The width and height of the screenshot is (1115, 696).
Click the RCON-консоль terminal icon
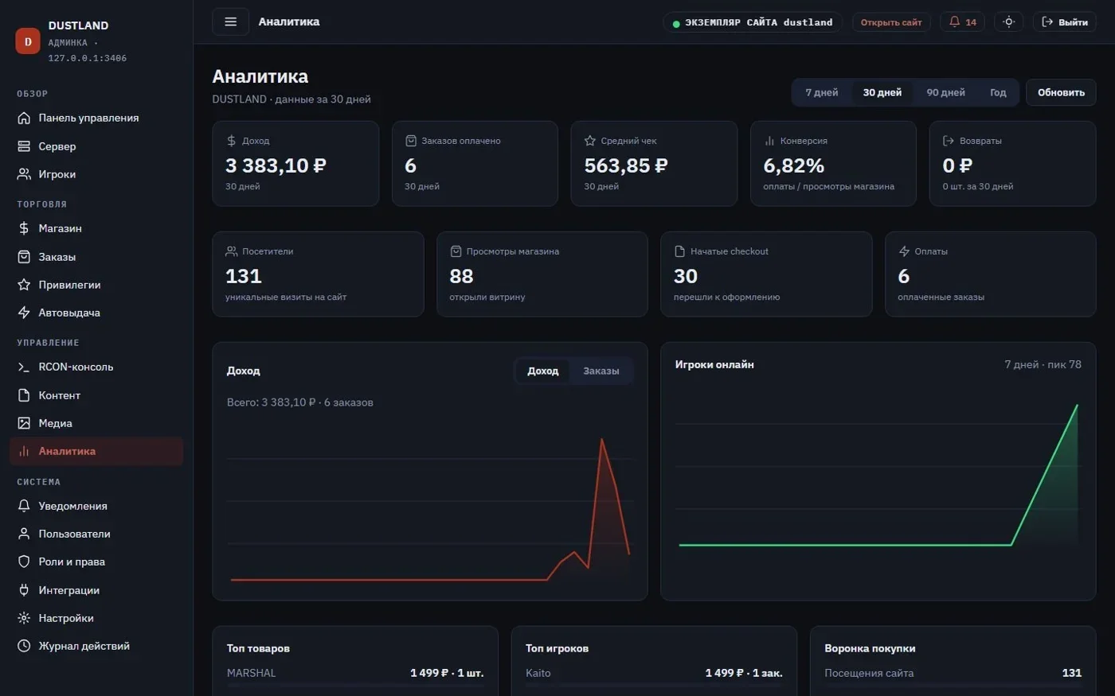point(24,367)
